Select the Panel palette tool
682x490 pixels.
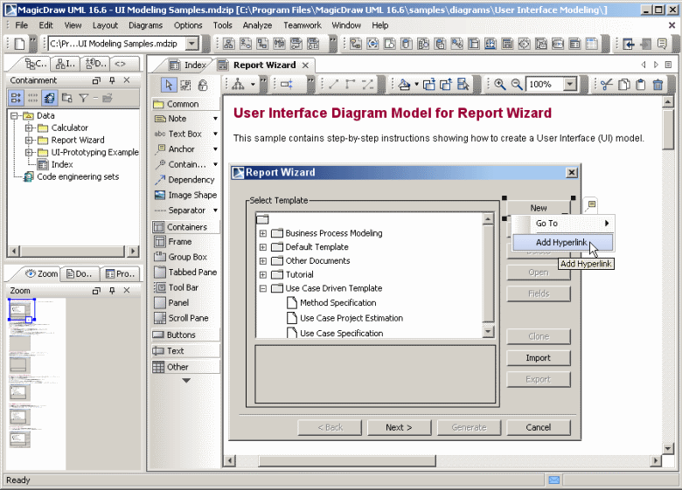tap(171, 302)
